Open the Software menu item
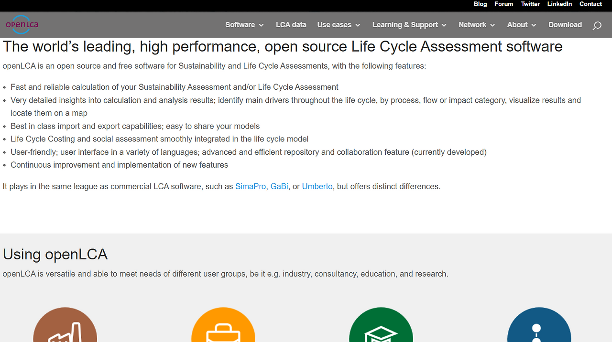The width and height of the screenshot is (612, 342). point(240,25)
